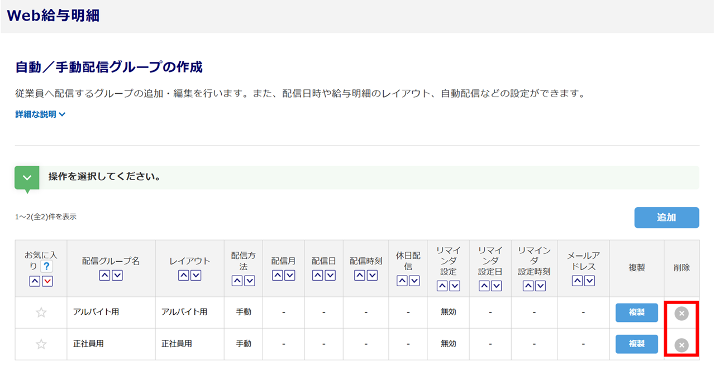
Task: Sort お気に入り column descending with red arrow
Action: (47, 281)
